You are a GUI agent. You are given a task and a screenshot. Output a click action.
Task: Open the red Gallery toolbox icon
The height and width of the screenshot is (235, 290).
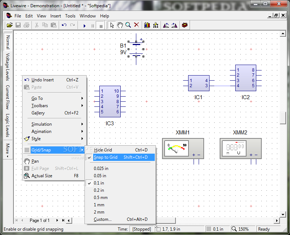[x=185, y=25]
